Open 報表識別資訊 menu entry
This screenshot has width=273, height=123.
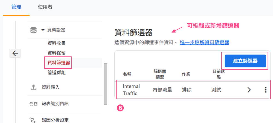(55, 104)
